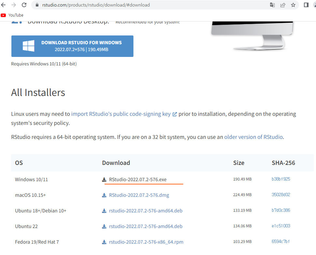
Task: Click the Windows logo on download button
Action: coord(28,46)
